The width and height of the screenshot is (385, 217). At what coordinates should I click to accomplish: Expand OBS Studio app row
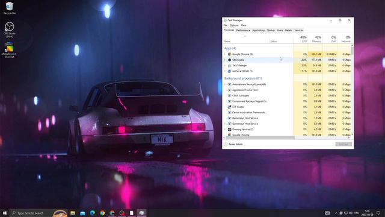click(x=224, y=60)
